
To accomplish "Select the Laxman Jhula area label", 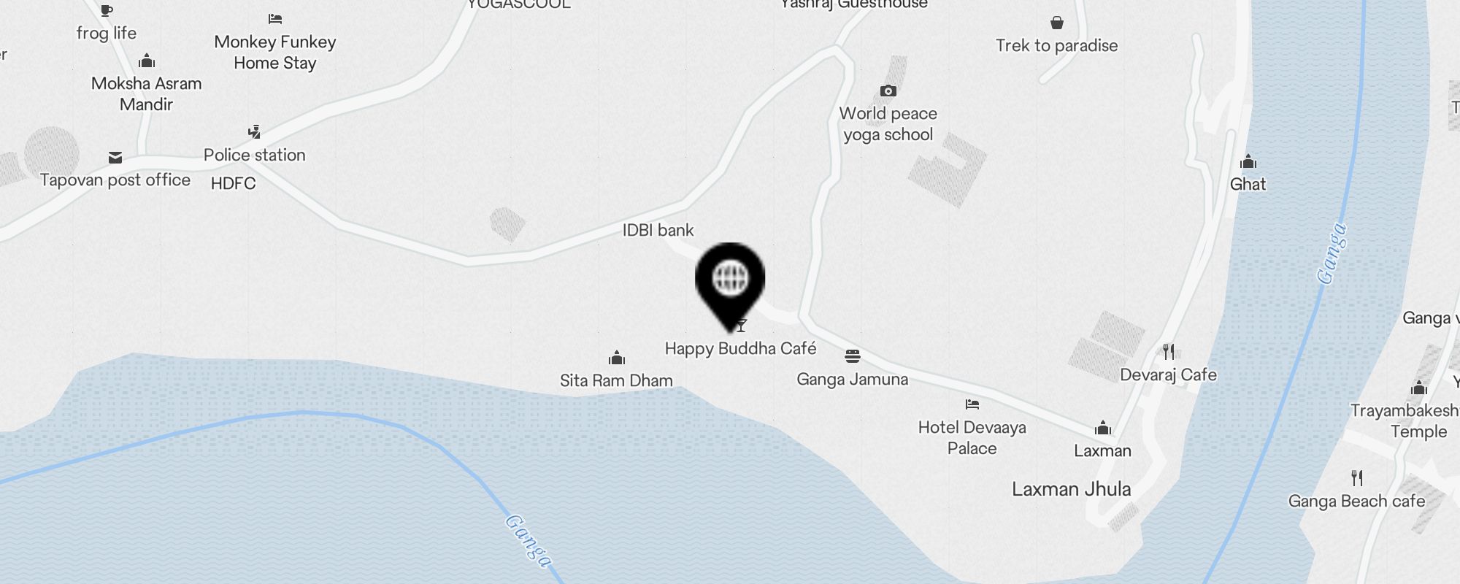I will tap(1072, 489).
